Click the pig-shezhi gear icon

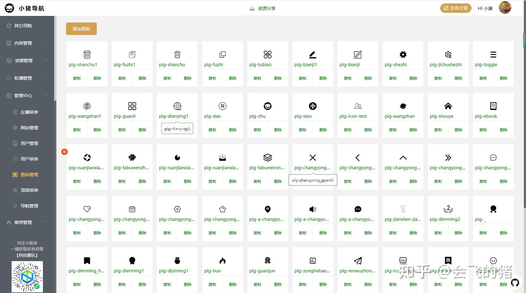coord(403,55)
